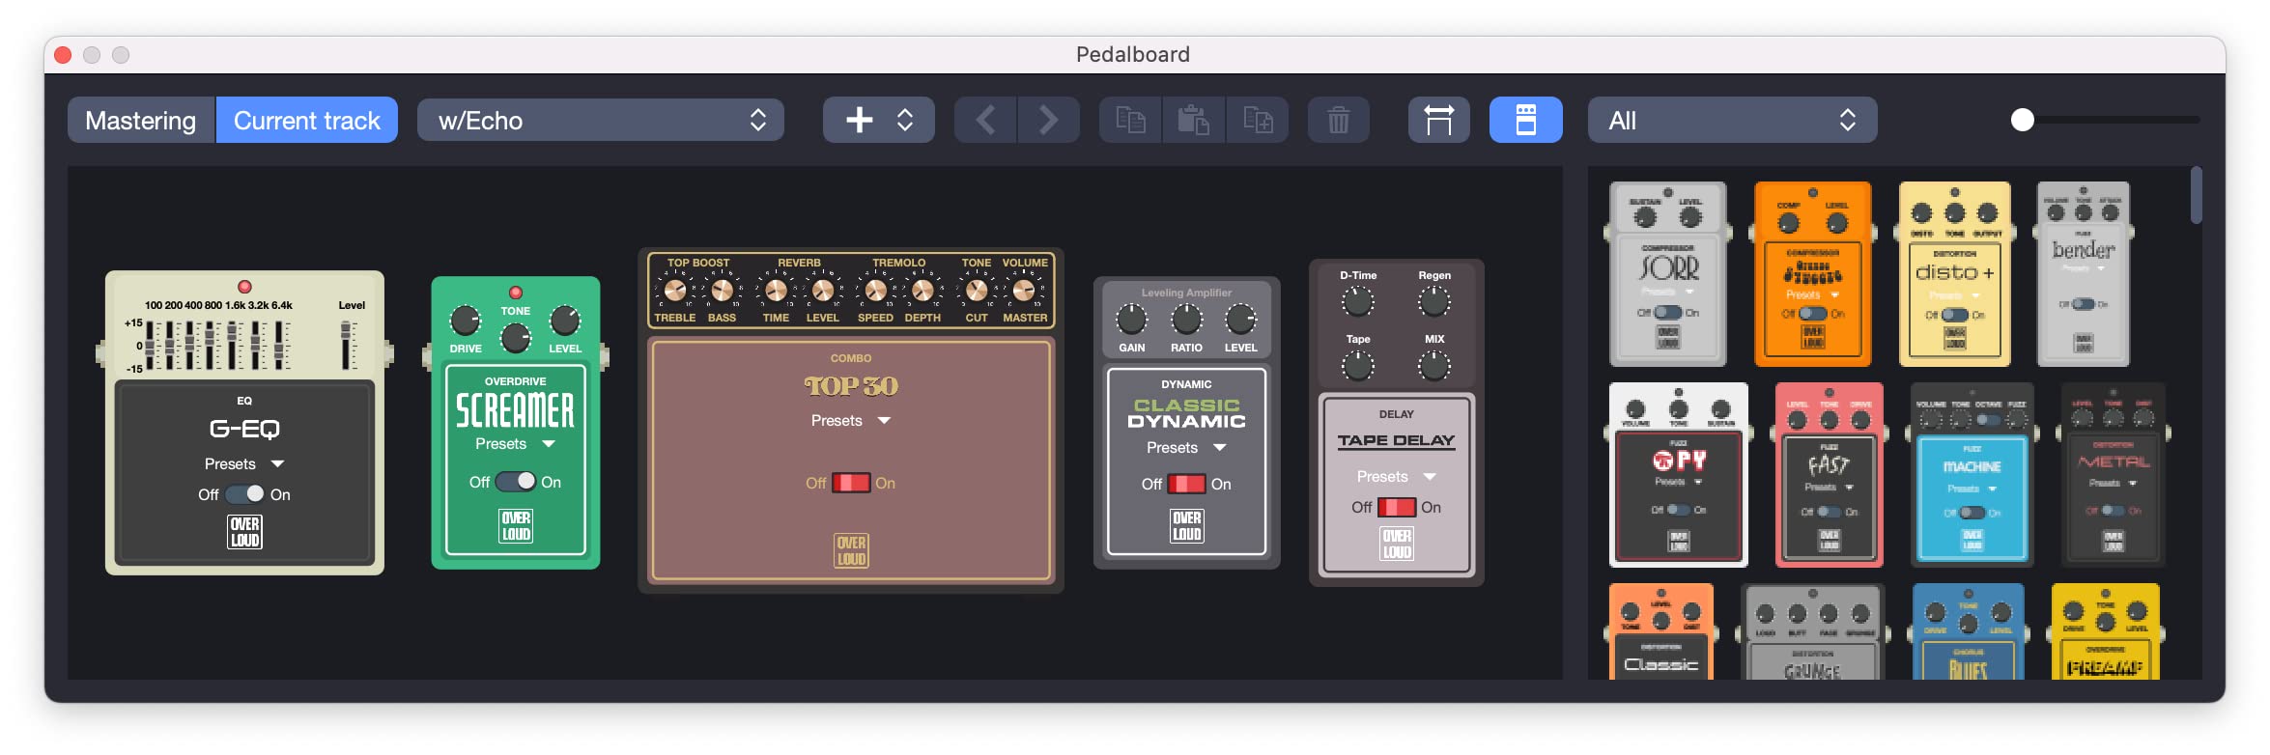Click the MIX knob on Tape Delay

coord(1434,366)
